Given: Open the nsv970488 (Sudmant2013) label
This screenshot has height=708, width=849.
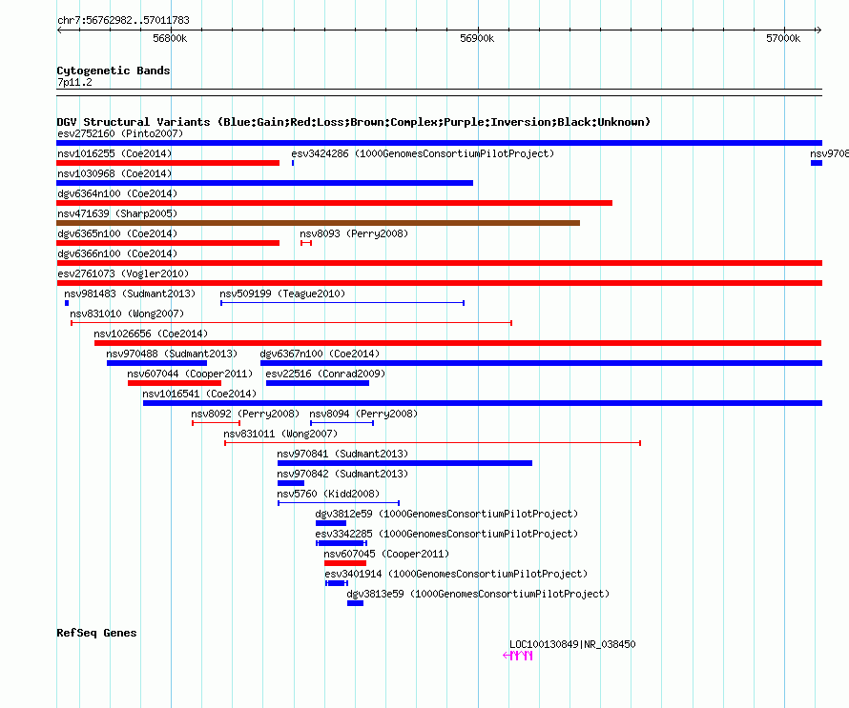Looking at the screenshot, I should pyautogui.click(x=172, y=354).
